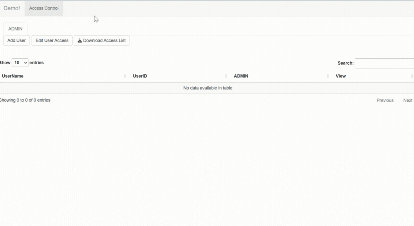Sort table by the View header text
Image resolution: width=414 pixels, height=226 pixels.
341,76
